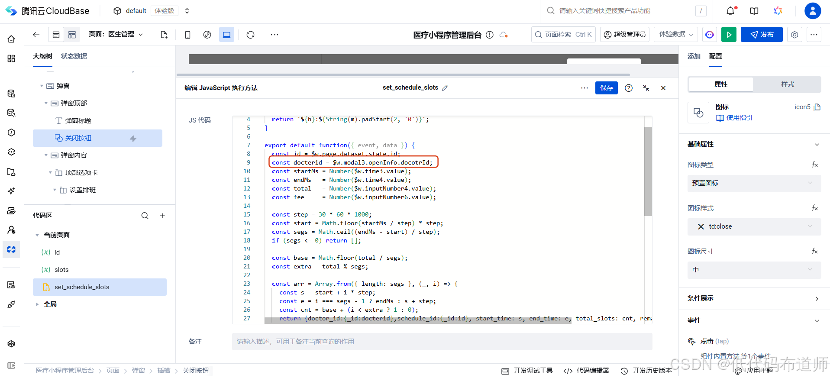Switch to the 添加 tab
The height and width of the screenshot is (378, 830).
[694, 56]
